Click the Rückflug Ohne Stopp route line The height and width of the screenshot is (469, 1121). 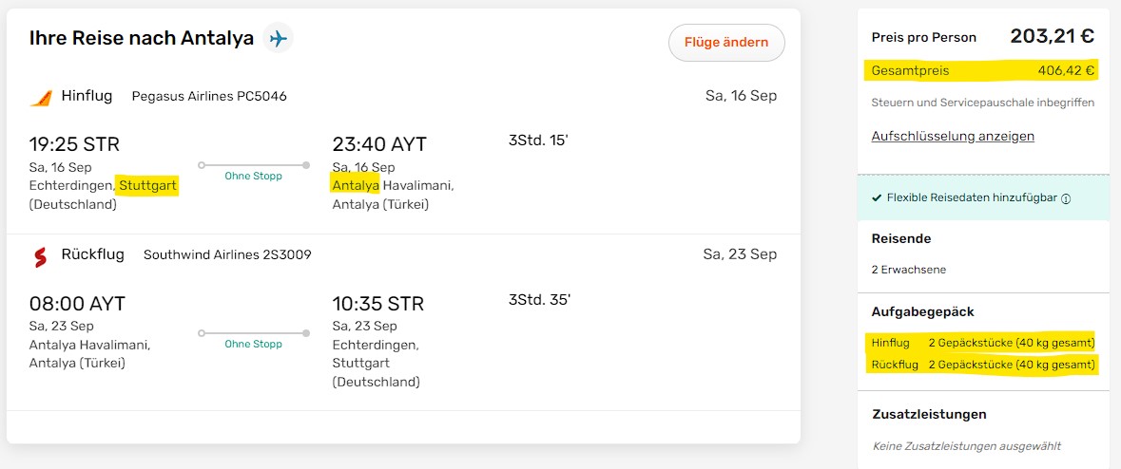point(253,333)
